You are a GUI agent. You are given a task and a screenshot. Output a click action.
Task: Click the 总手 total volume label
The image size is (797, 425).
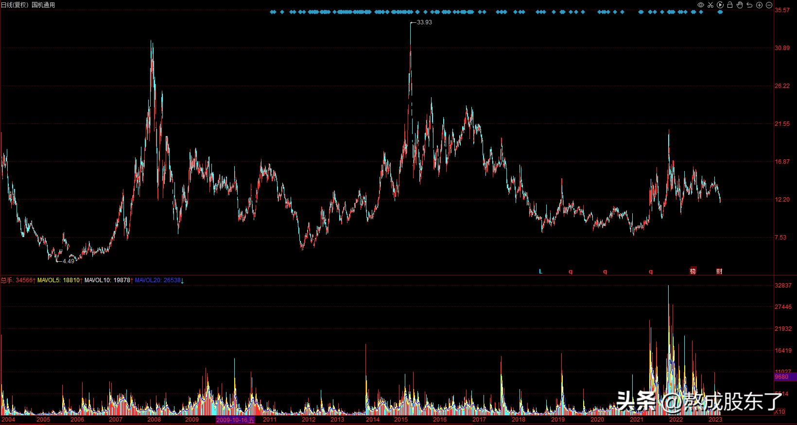[6, 280]
